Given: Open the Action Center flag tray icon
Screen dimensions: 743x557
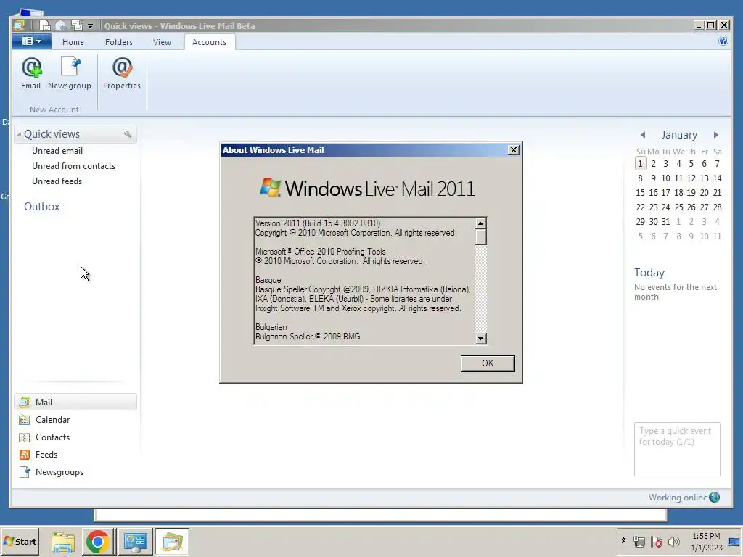Looking at the screenshot, I should [x=656, y=542].
